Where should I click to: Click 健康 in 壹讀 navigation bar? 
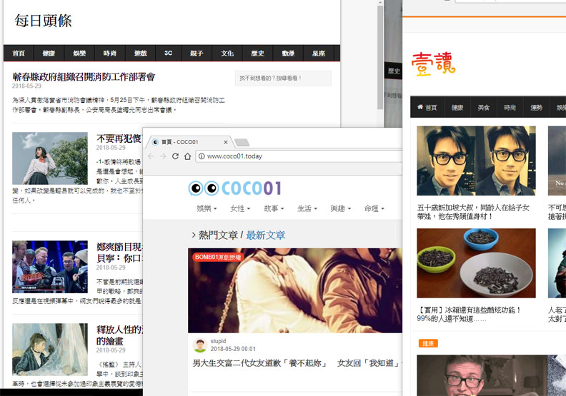click(457, 107)
